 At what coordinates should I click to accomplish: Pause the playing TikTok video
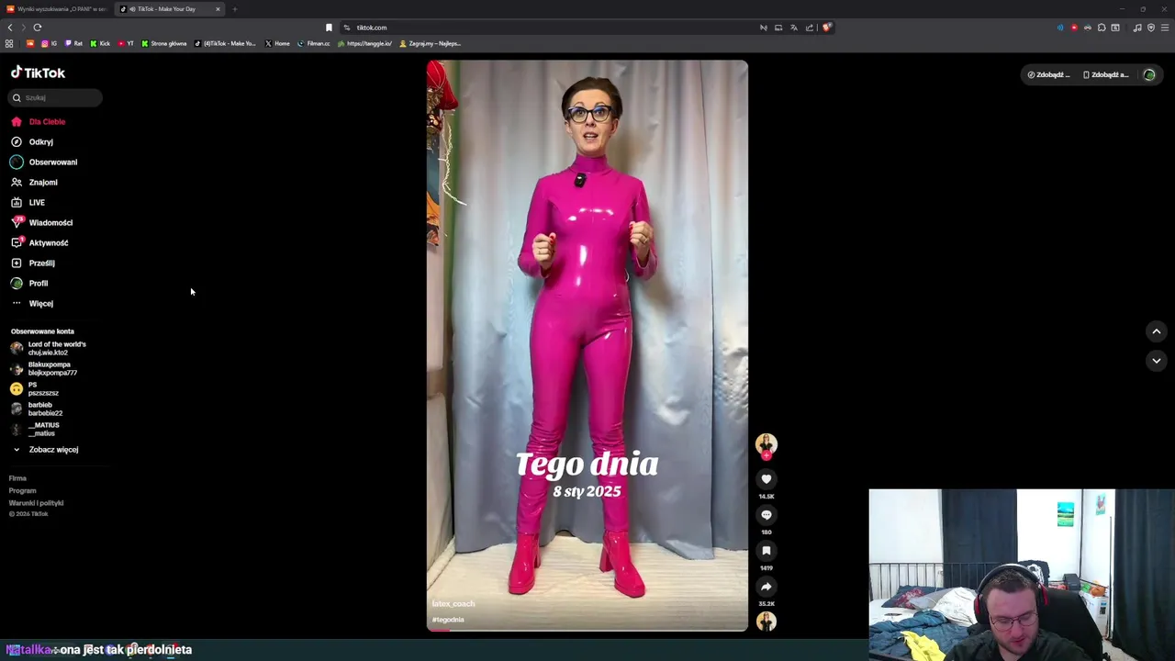[x=587, y=345]
